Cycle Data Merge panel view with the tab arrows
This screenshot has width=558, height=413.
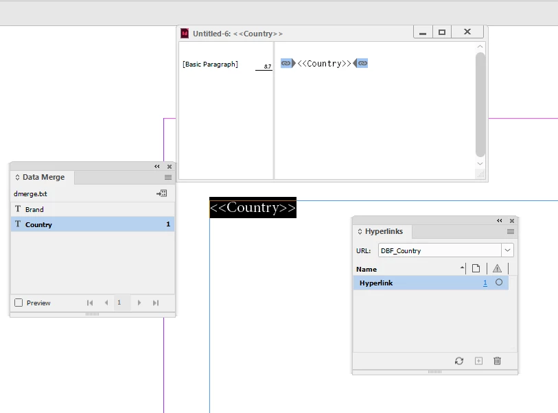[17, 177]
